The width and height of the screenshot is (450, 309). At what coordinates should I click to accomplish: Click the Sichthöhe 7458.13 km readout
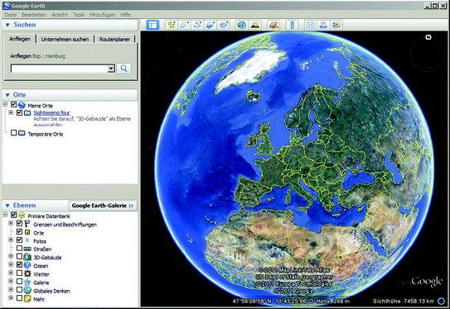tap(404, 301)
